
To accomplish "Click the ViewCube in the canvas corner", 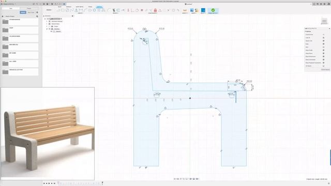I will click(x=324, y=21).
